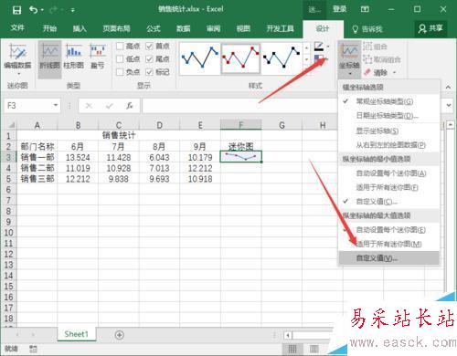This screenshot has height=356, width=457.
Task: Click the Group (组合) sparklines icon
Action: 367,47
